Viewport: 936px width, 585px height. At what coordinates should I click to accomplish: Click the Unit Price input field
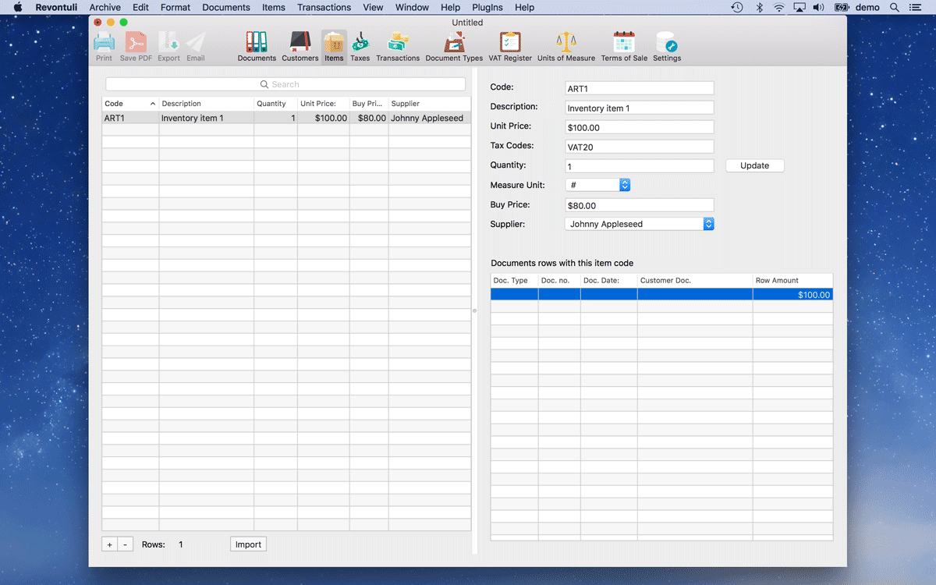click(640, 127)
